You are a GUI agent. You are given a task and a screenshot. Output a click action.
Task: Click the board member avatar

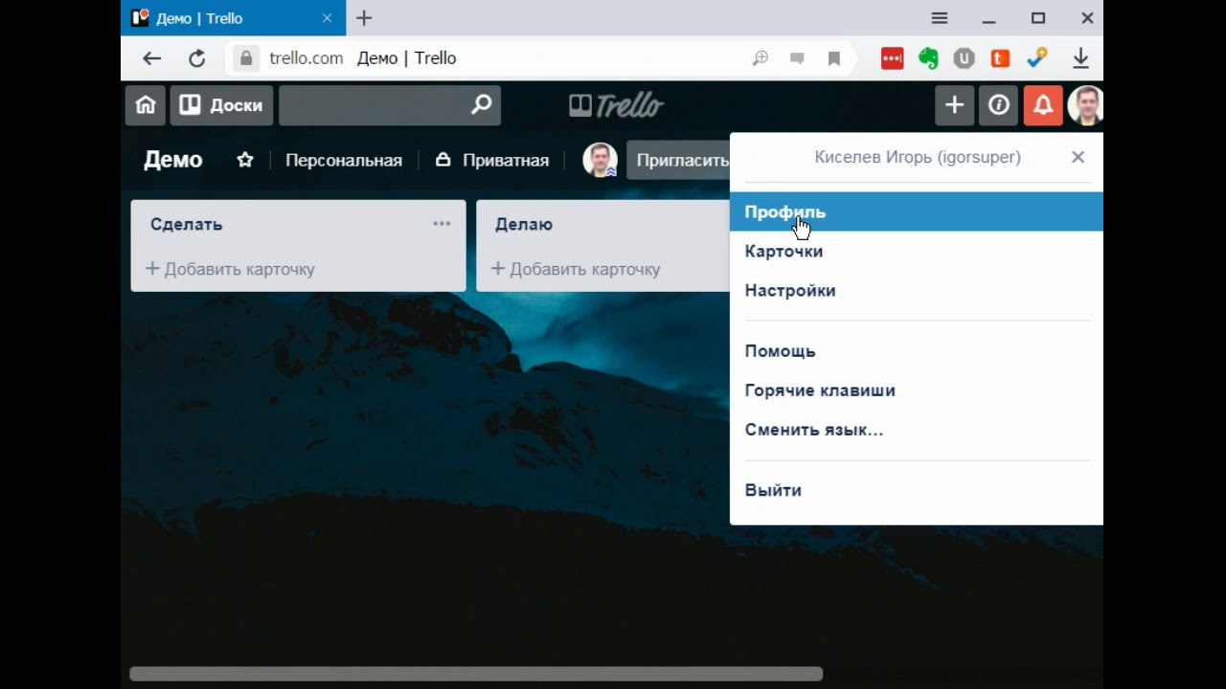click(601, 160)
